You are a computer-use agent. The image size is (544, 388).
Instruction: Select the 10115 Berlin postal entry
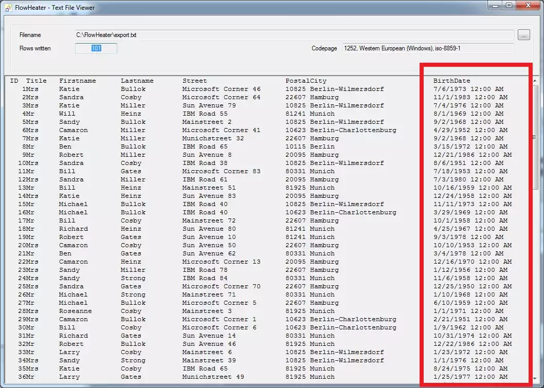[310, 146]
